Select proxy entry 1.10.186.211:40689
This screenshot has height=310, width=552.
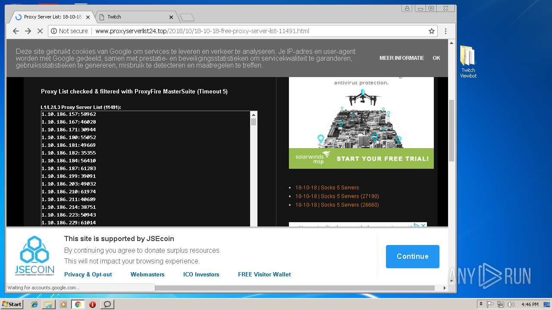tap(69, 199)
